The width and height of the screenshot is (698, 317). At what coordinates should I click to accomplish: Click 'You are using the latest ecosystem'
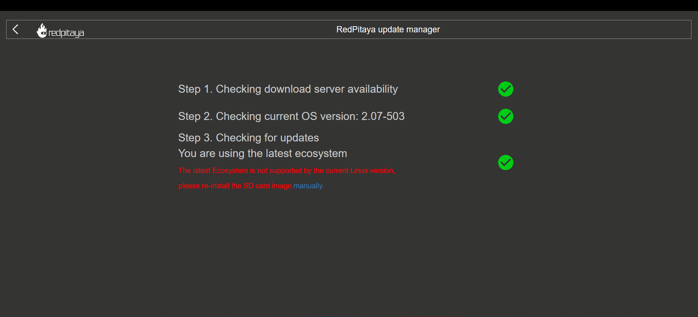click(263, 153)
